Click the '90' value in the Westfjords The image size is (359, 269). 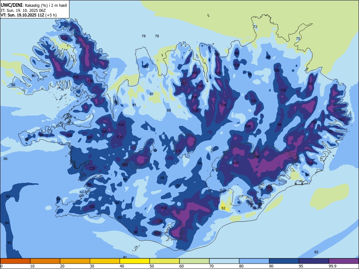(x=33, y=76)
